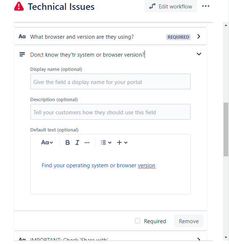Click the Remove button

click(189, 221)
